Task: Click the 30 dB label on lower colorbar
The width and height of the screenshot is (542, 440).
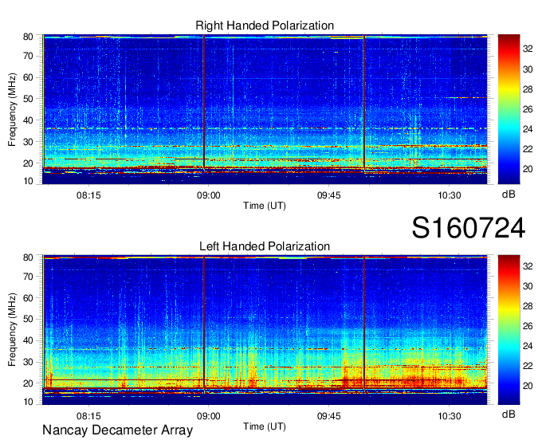Action: (x=528, y=286)
